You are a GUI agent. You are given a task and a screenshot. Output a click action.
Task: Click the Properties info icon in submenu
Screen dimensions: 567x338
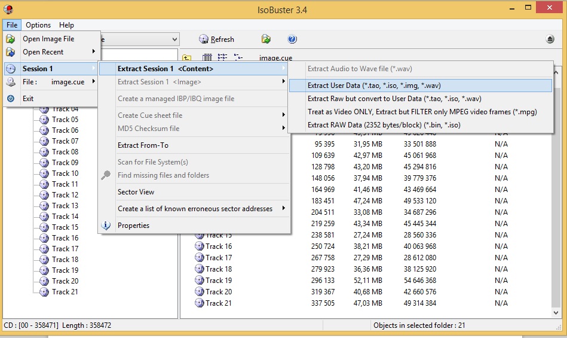point(106,226)
